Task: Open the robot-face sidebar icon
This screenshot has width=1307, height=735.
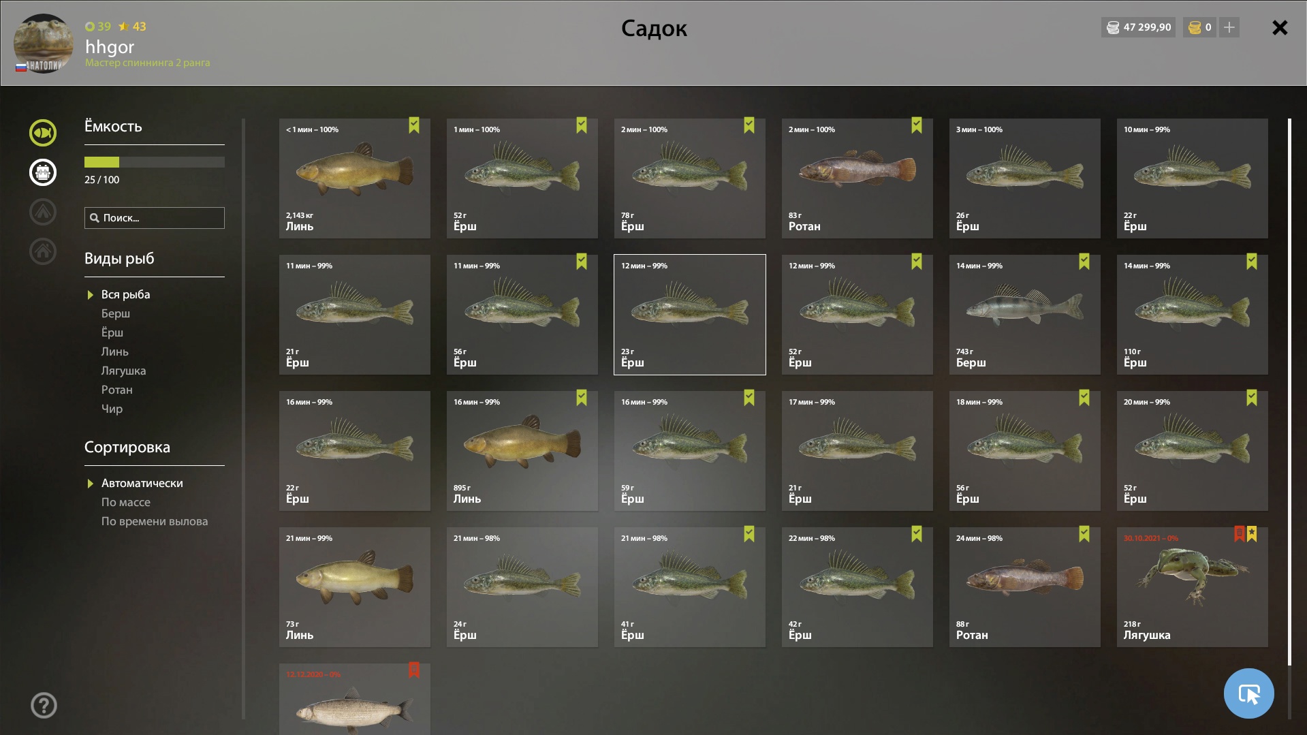Action: (42, 172)
